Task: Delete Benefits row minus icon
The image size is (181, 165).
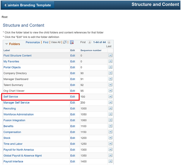Action: click(x=110, y=126)
